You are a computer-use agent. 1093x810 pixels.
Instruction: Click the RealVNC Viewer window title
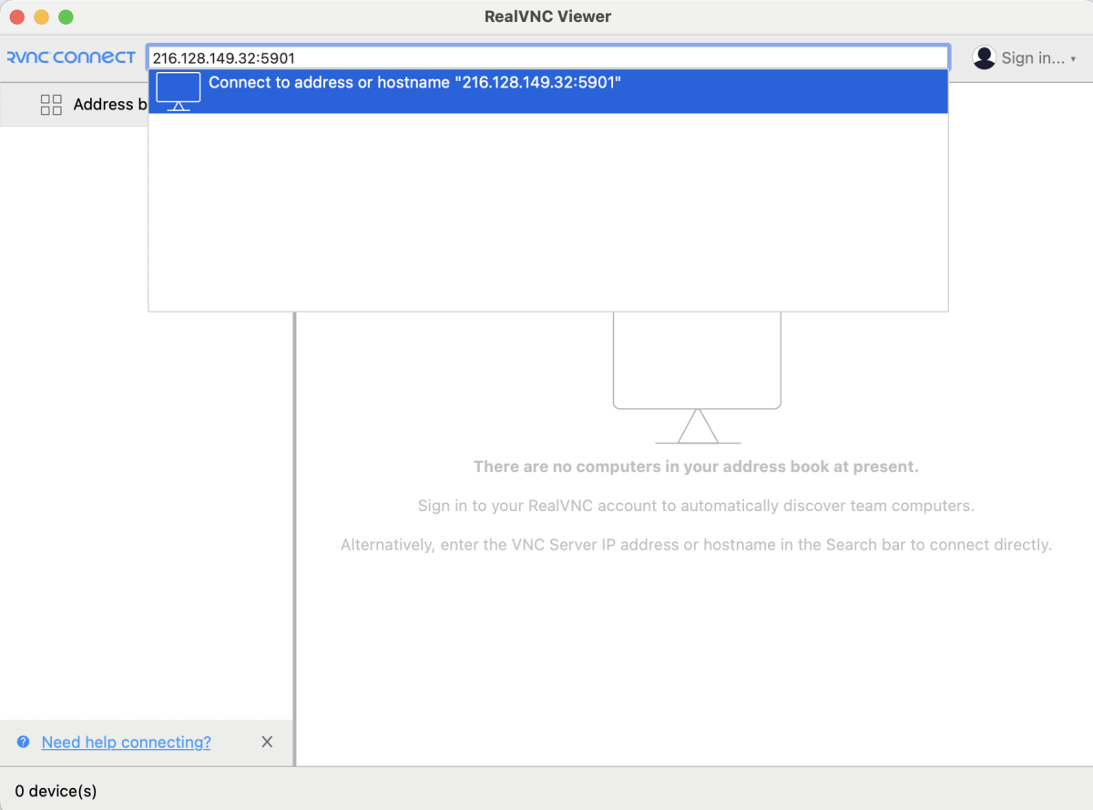pyautogui.click(x=547, y=16)
